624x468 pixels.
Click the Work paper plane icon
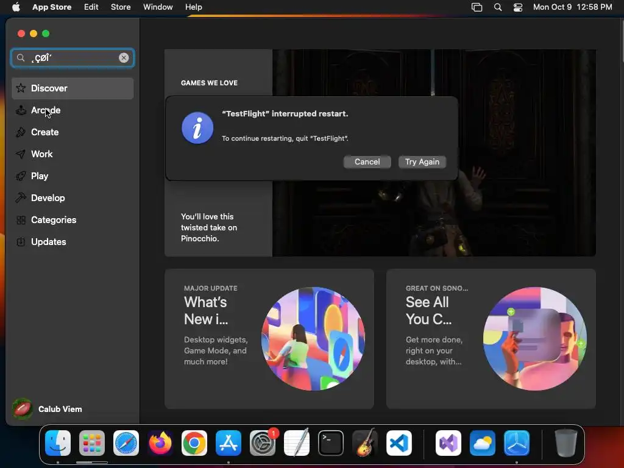coord(21,154)
